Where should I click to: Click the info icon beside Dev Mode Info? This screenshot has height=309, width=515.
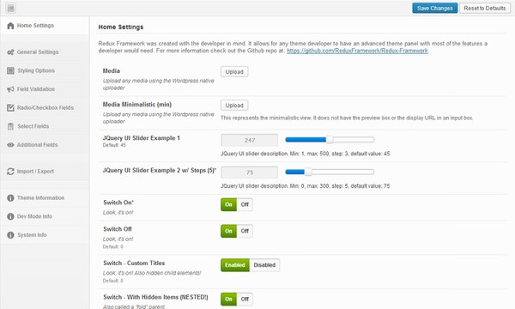coord(10,216)
